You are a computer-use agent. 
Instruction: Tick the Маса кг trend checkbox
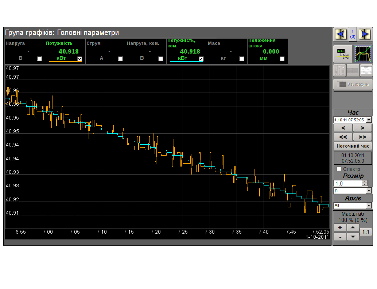241,59
